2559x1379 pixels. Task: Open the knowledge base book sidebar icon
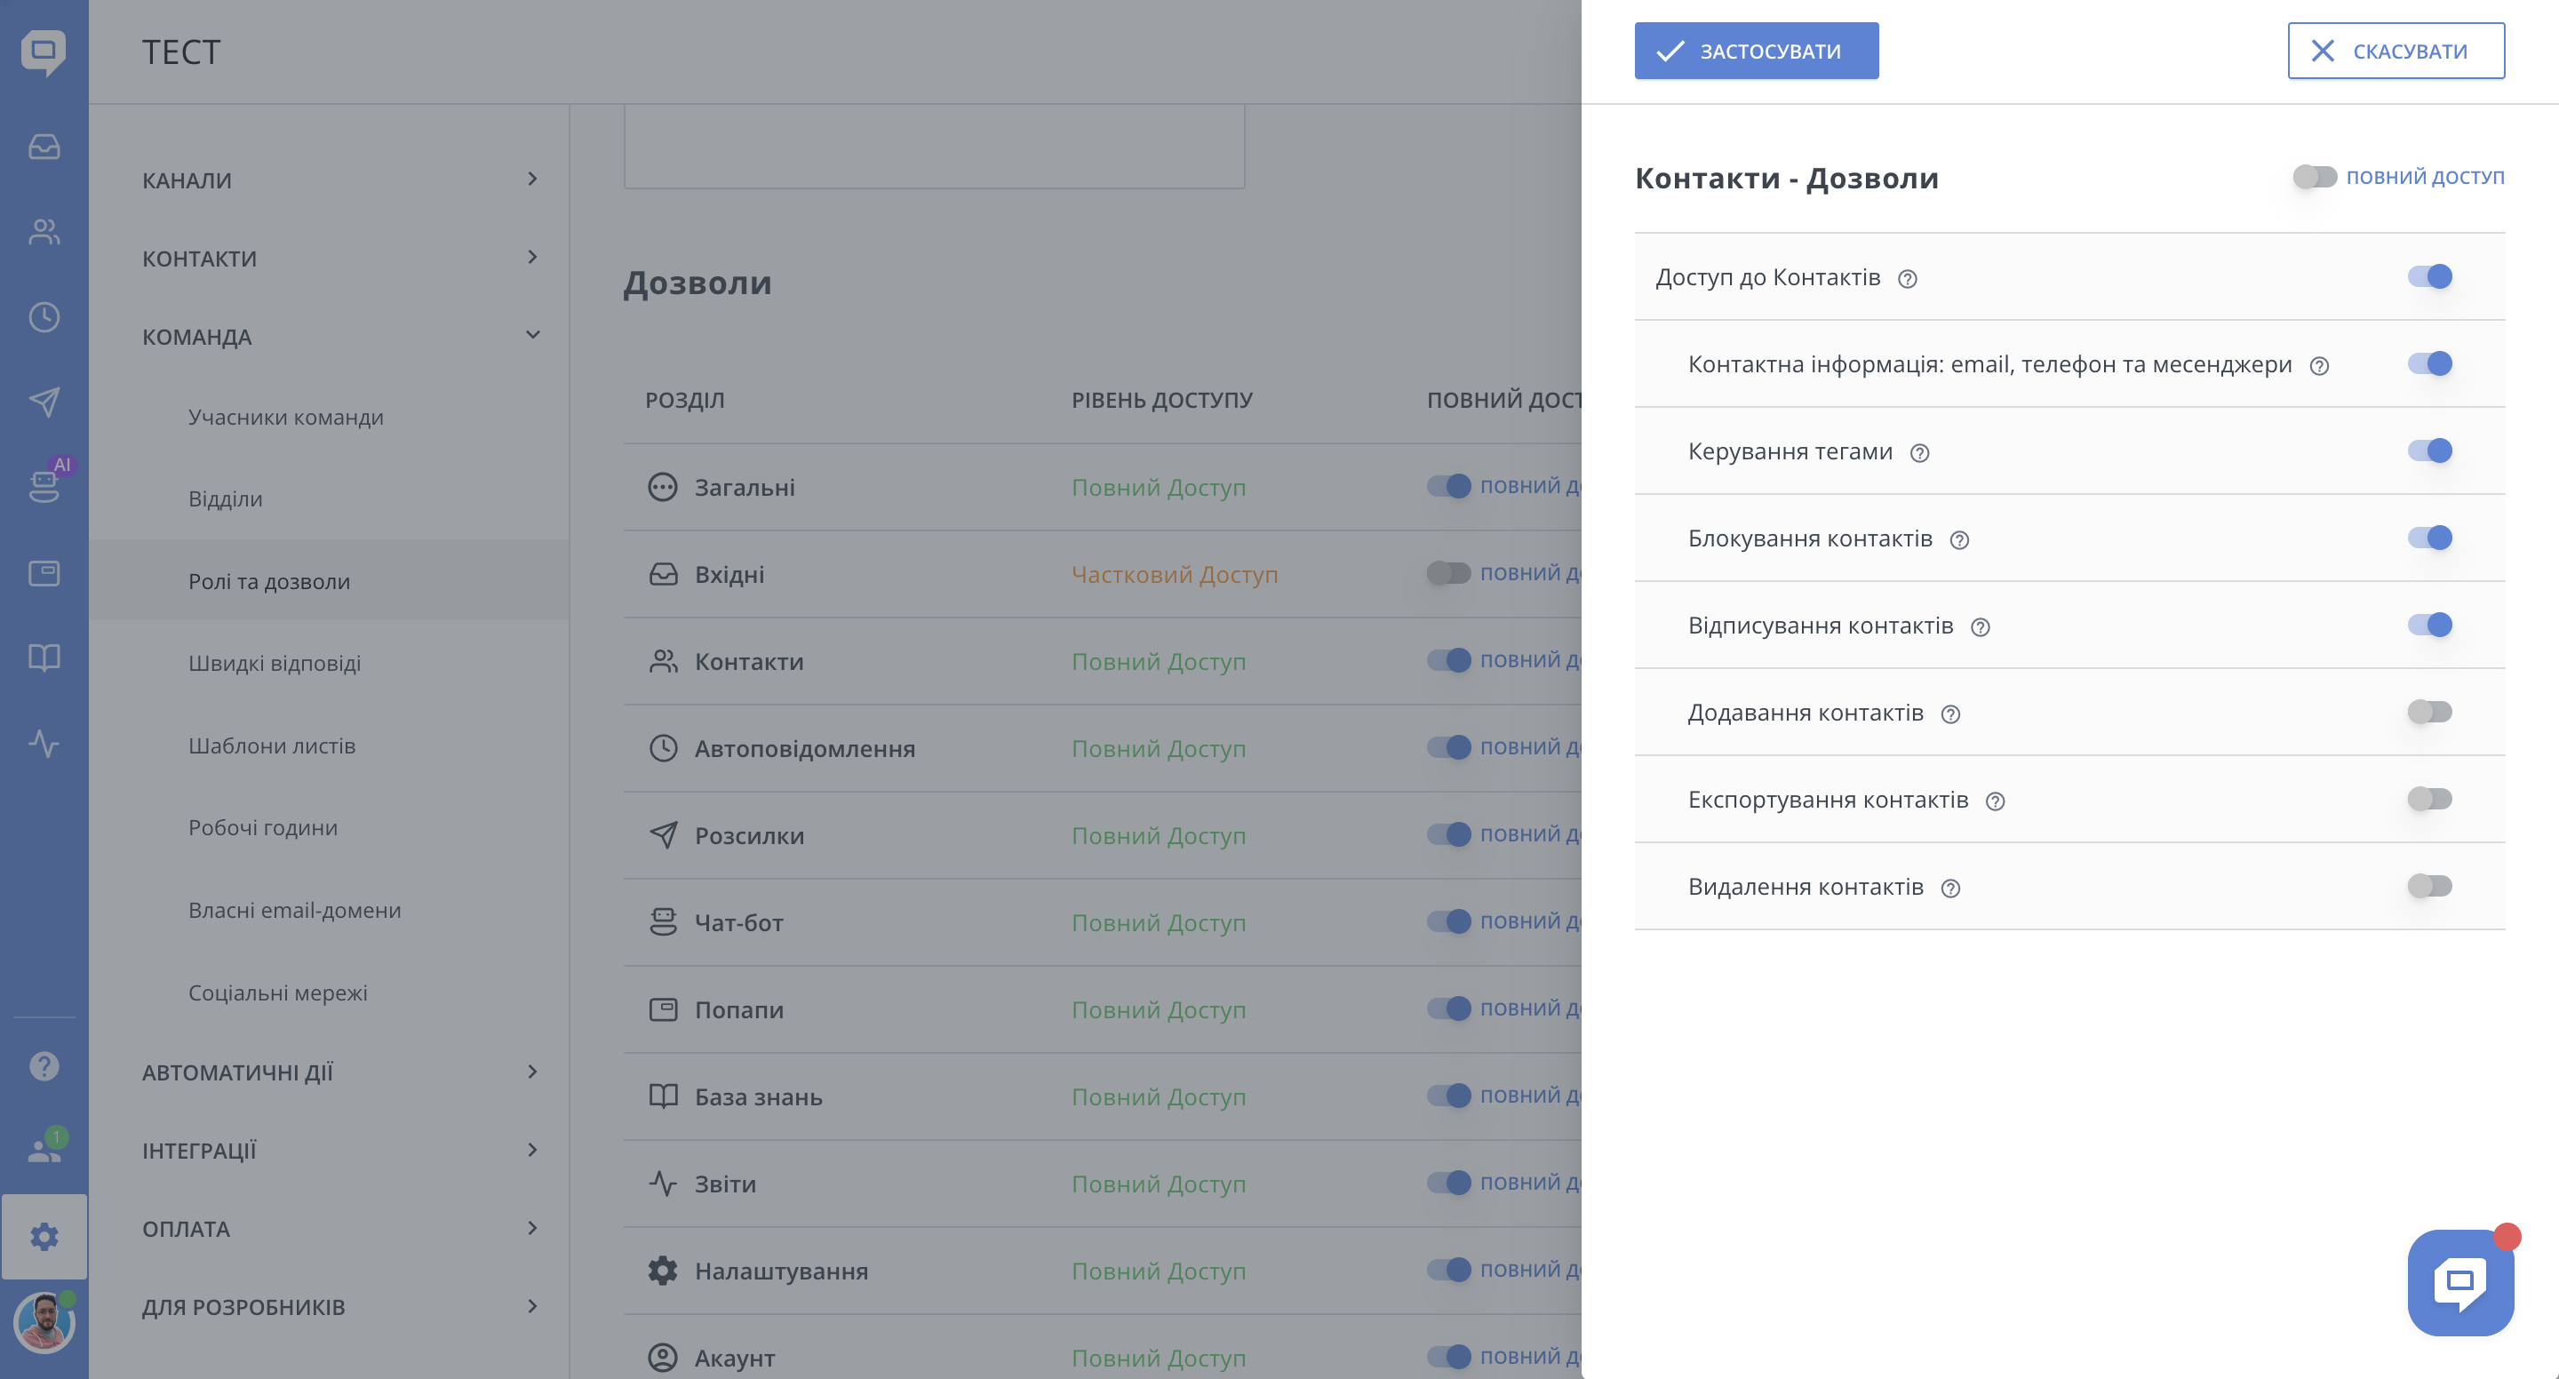click(44, 658)
